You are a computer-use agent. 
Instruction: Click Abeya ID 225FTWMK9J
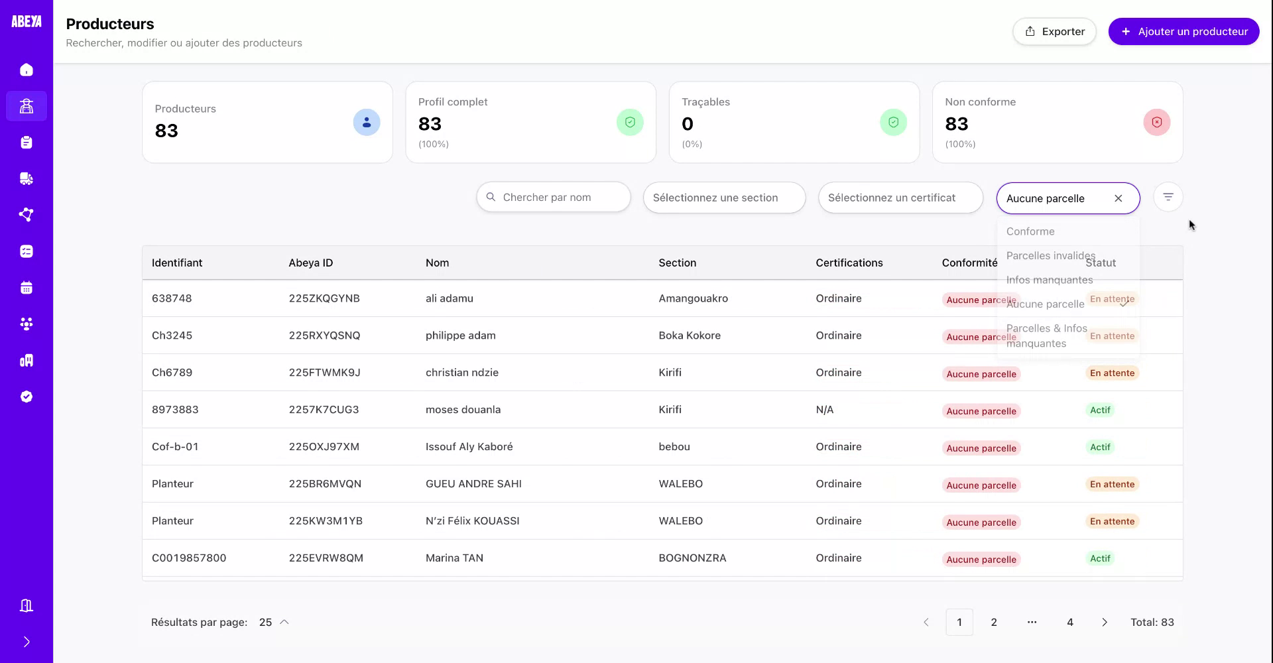click(325, 373)
